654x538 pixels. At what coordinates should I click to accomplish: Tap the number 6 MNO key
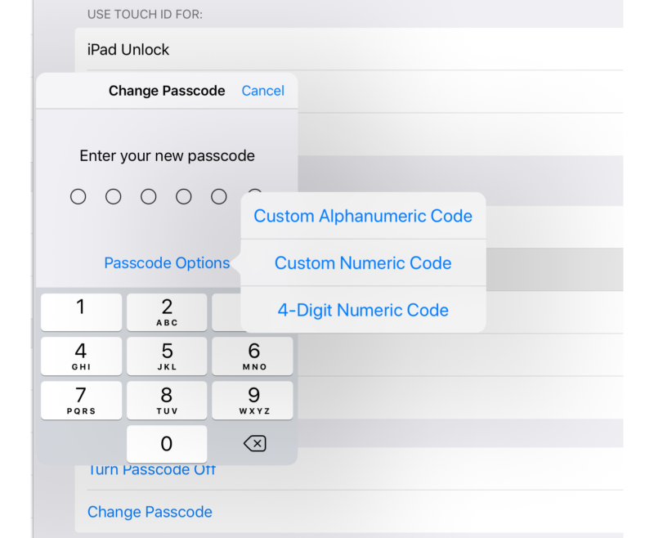(253, 356)
